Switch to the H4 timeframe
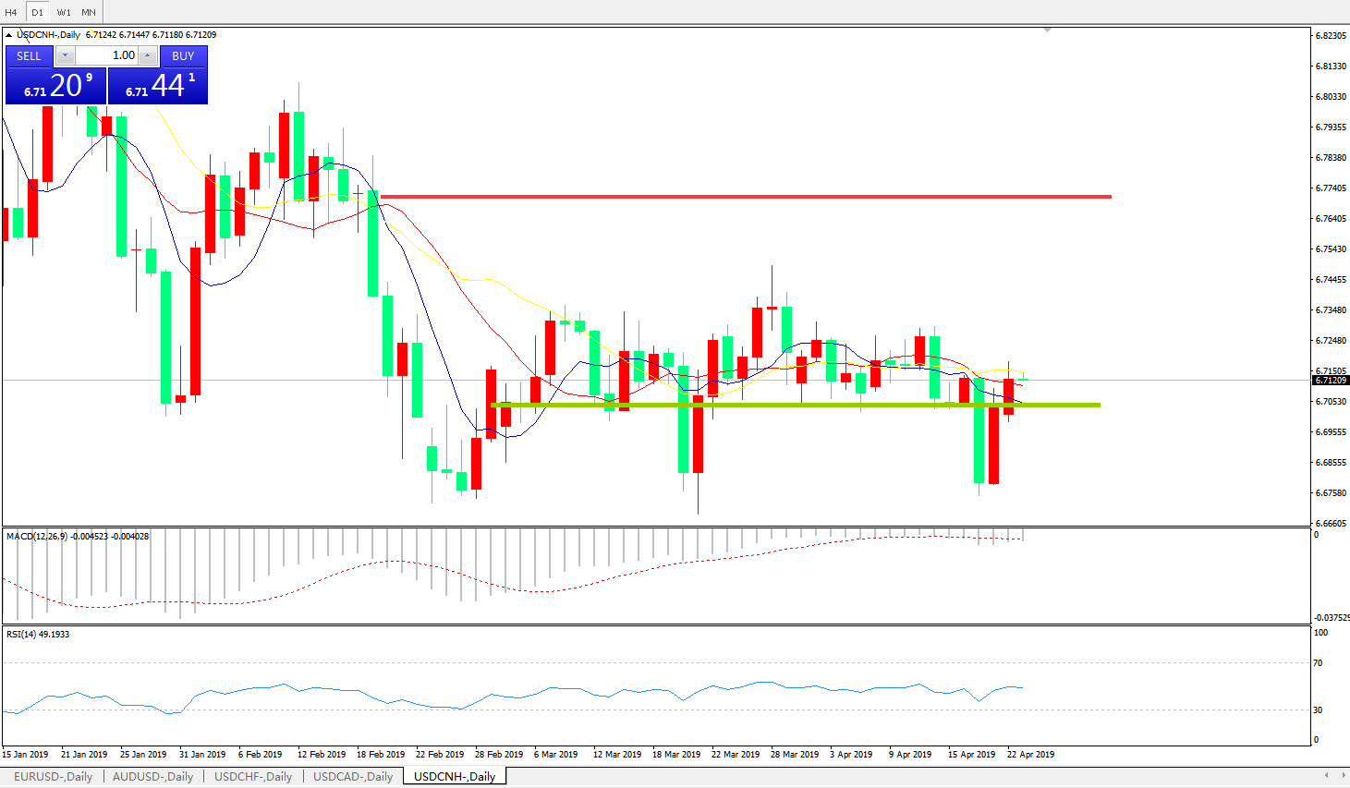Image resolution: width=1350 pixels, height=788 pixels. click(x=11, y=12)
